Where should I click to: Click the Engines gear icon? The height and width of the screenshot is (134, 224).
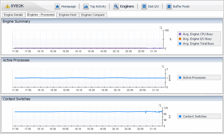(116, 6)
